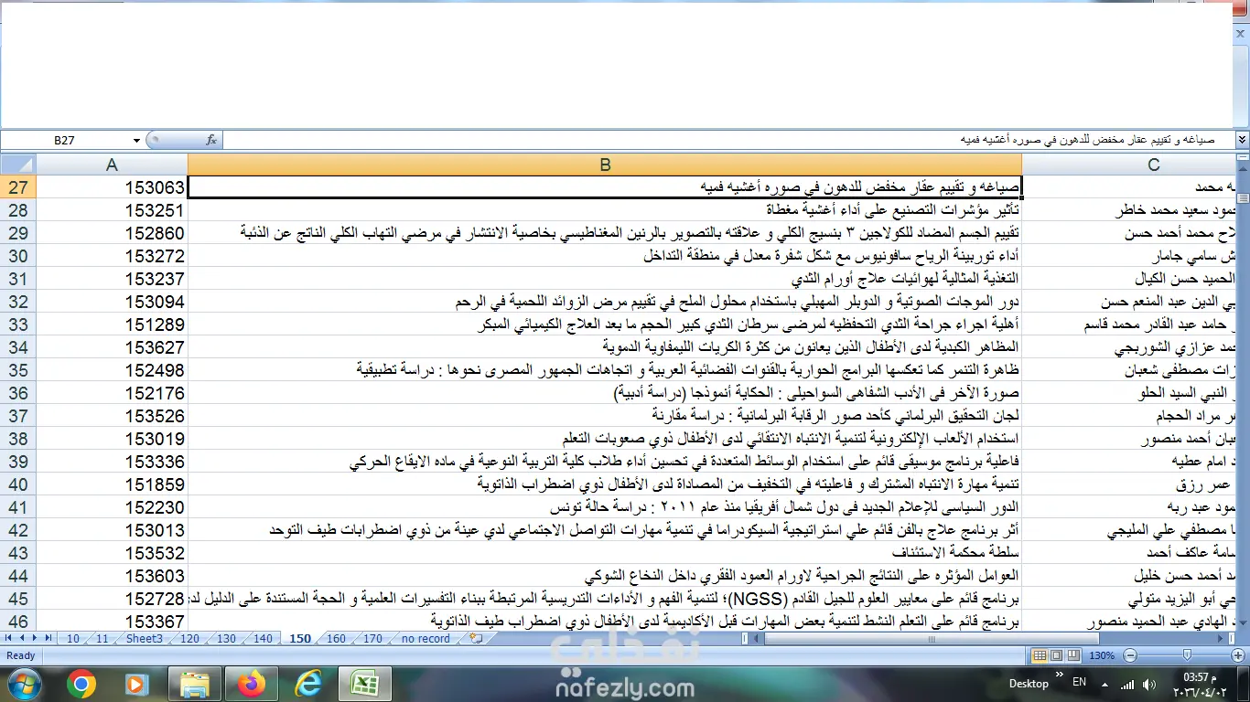Switch to sheet tab 10
This screenshot has width=1250, height=702.
[x=73, y=639]
